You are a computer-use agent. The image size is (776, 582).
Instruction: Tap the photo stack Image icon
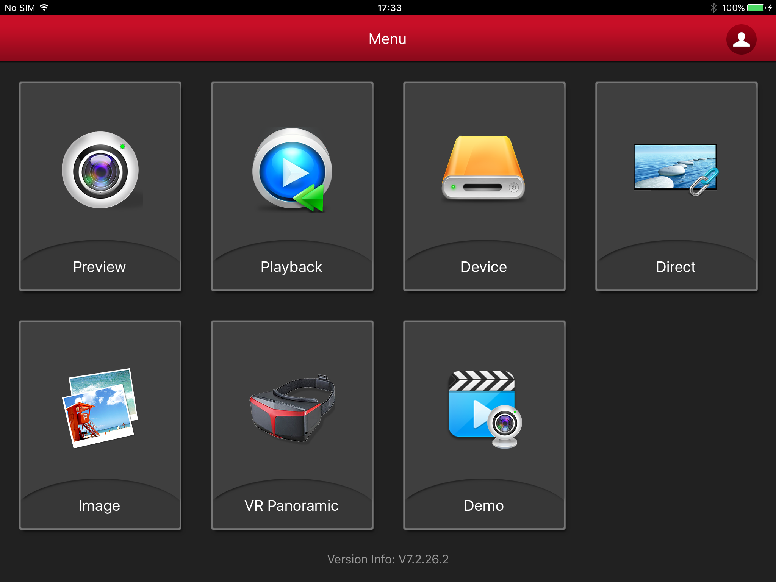(x=100, y=408)
